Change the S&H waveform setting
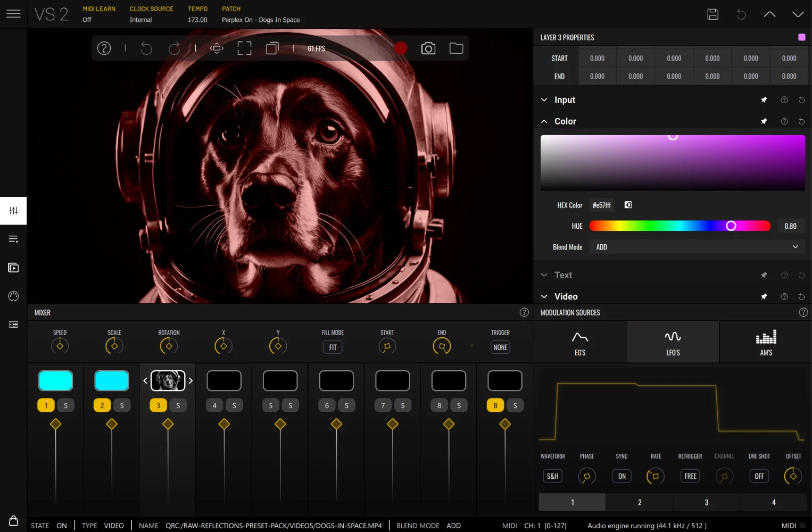The width and height of the screenshot is (812, 532). [552, 476]
